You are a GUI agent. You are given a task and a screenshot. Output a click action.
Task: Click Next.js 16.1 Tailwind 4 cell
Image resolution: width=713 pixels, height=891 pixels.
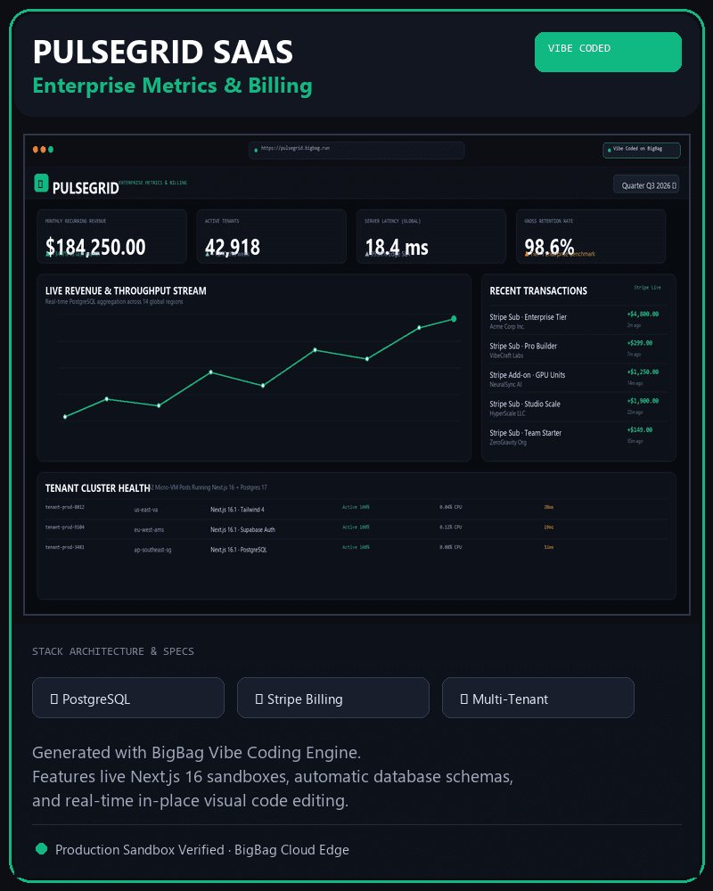pyautogui.click(x=237, y=510)
